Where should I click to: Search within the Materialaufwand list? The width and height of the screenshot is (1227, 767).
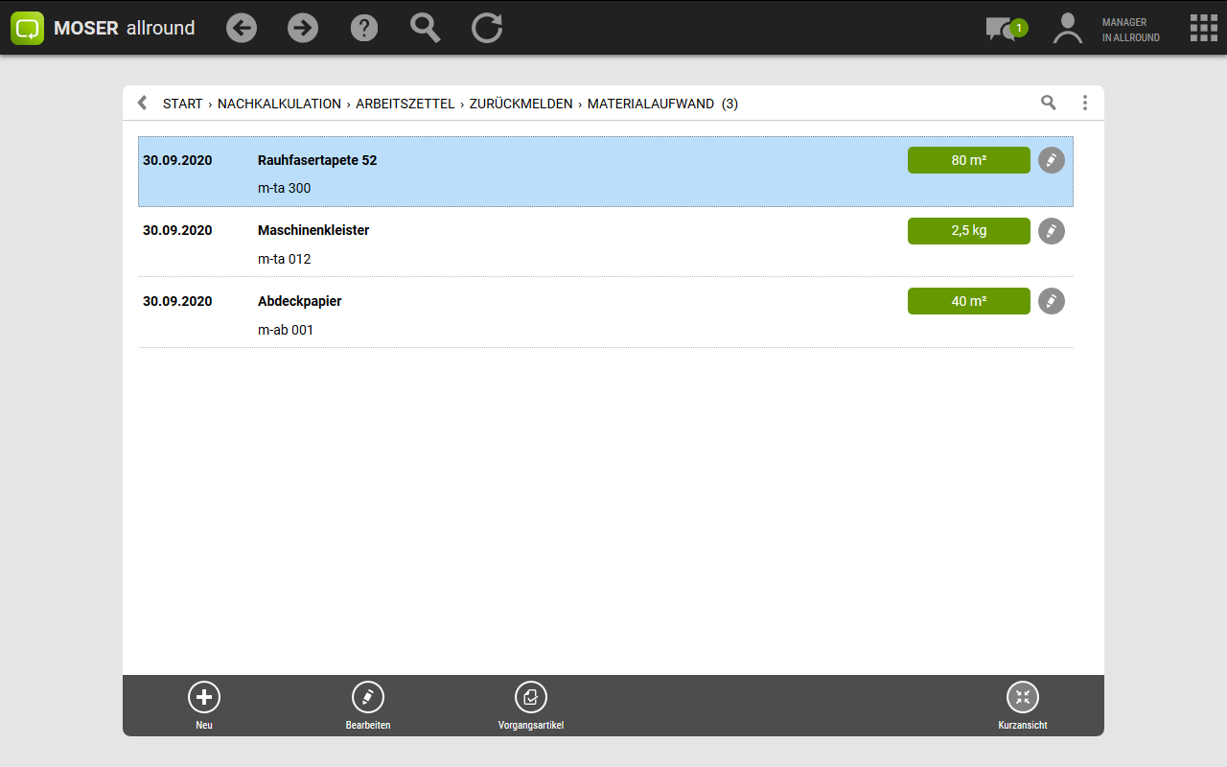(1049, 103)
